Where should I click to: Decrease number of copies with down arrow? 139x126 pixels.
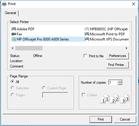(120, 84)
